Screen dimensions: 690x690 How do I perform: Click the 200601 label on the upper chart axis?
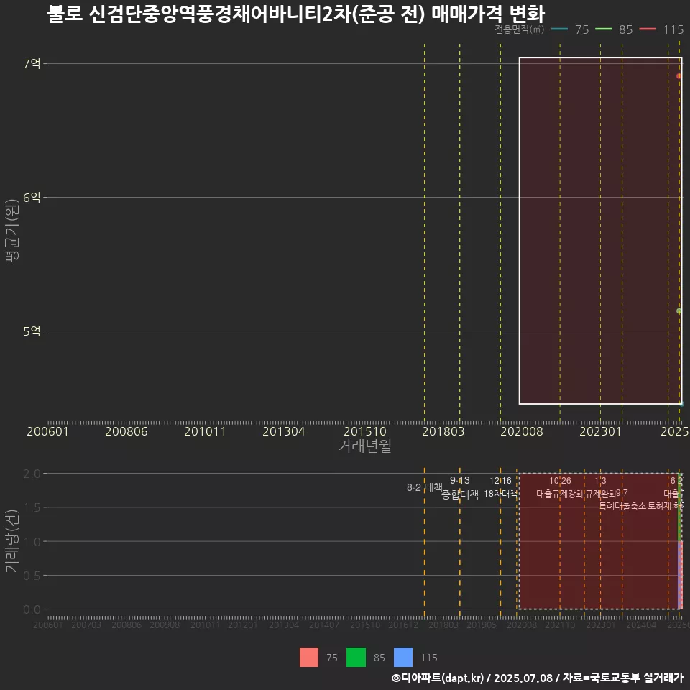[47, 431]
